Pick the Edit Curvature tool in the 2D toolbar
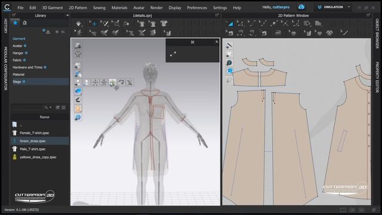 (x=251, y=24)
